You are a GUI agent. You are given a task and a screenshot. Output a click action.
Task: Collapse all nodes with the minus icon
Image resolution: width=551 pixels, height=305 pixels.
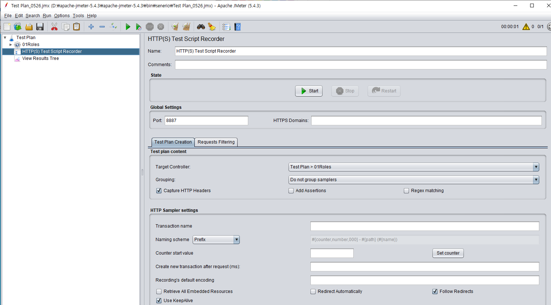point(102,27)
